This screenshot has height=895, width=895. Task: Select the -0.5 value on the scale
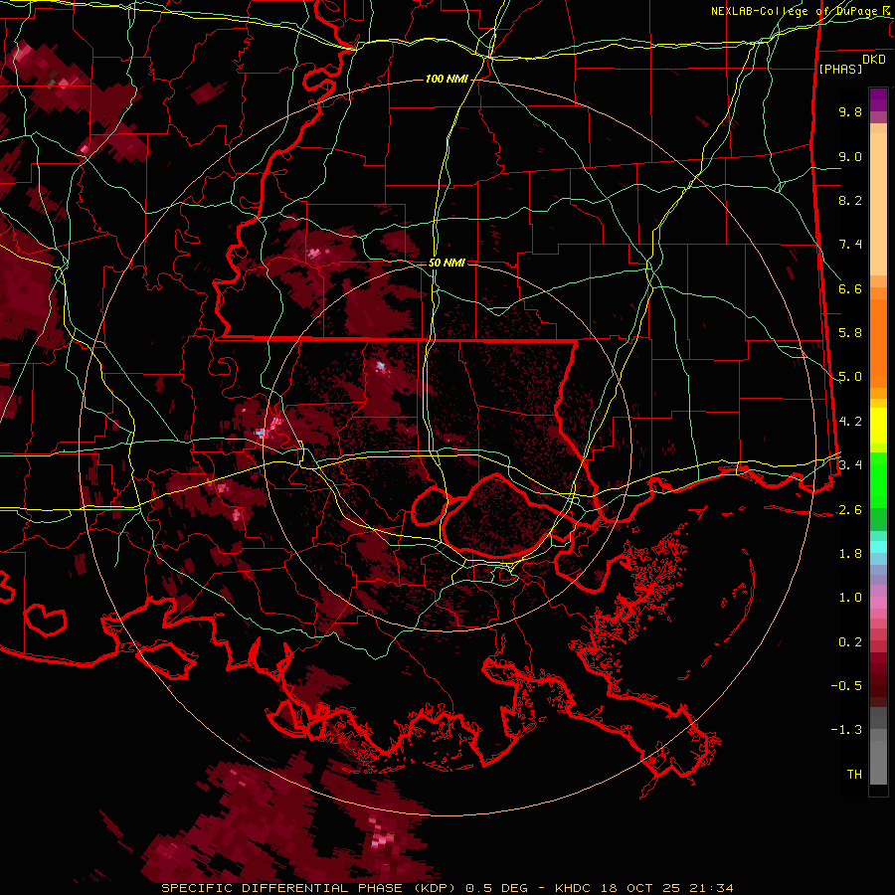846,685
